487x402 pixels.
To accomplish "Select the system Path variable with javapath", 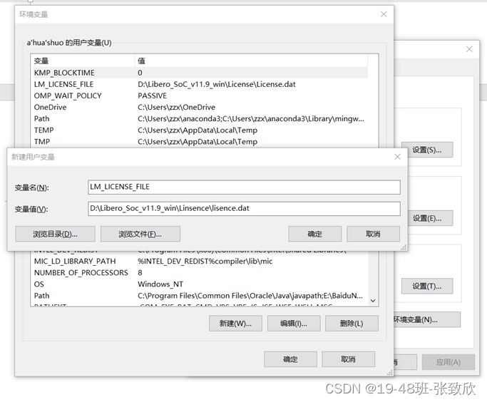I will [x=200, y=296].
